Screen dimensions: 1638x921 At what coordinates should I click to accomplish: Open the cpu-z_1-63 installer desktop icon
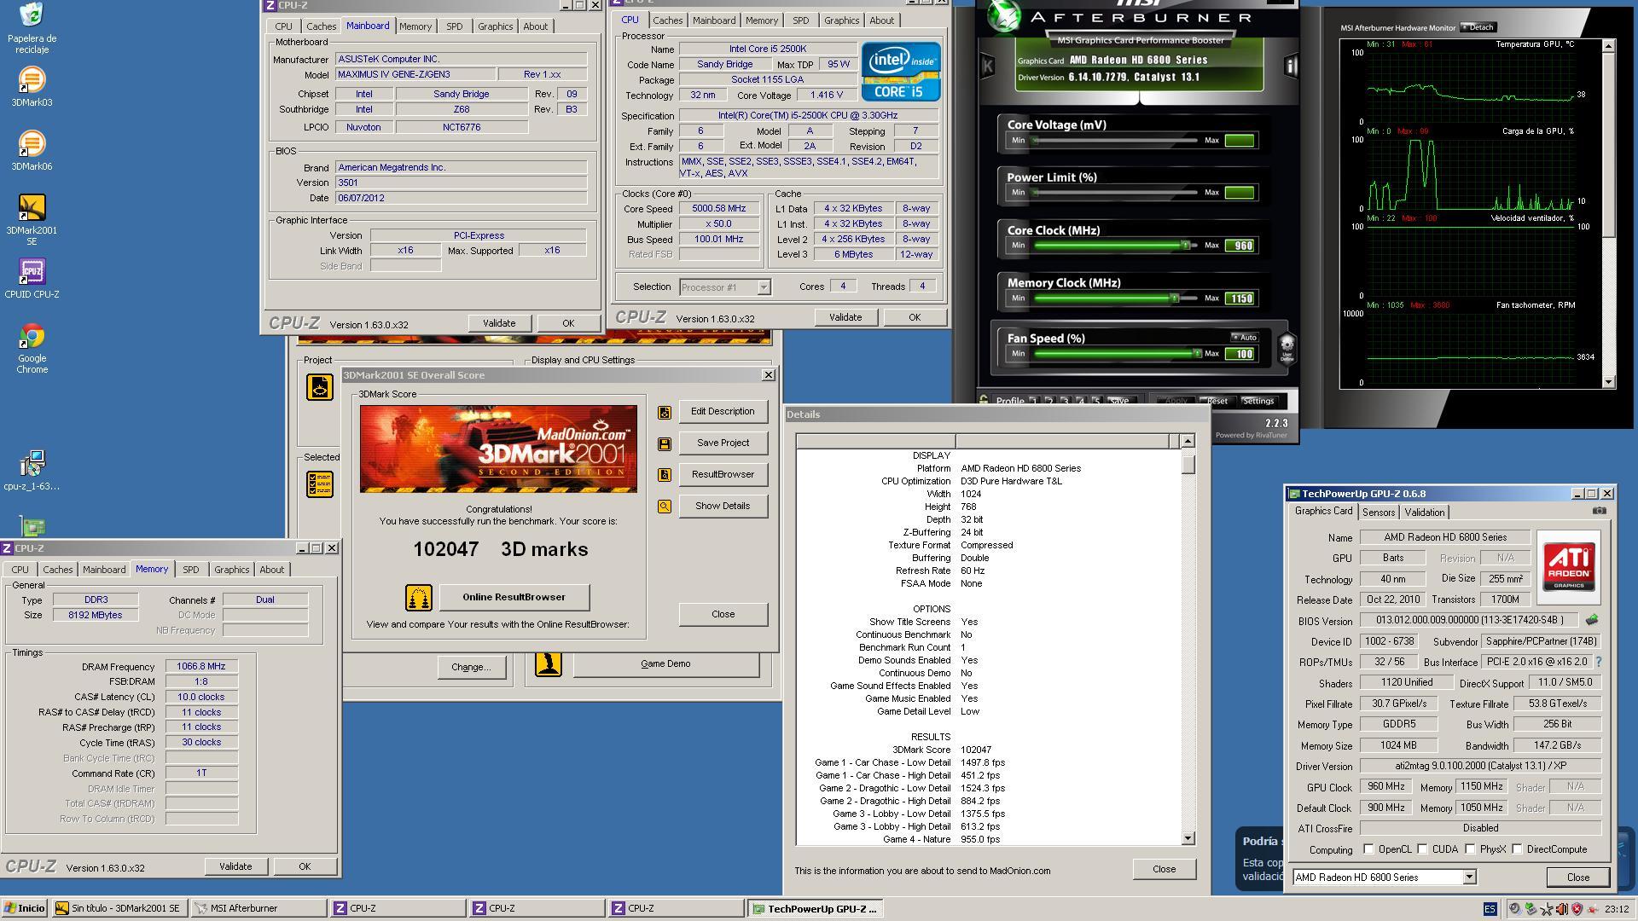coord(32,471)
